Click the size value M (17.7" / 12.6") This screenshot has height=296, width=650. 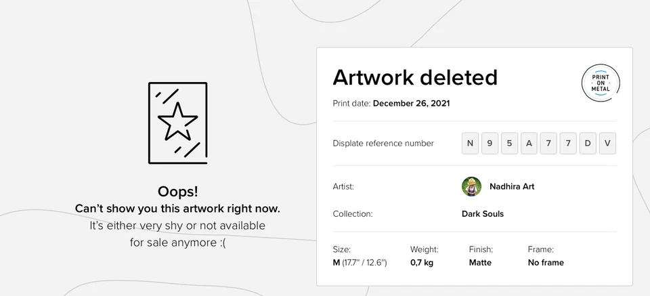click(x=360, y=263)
